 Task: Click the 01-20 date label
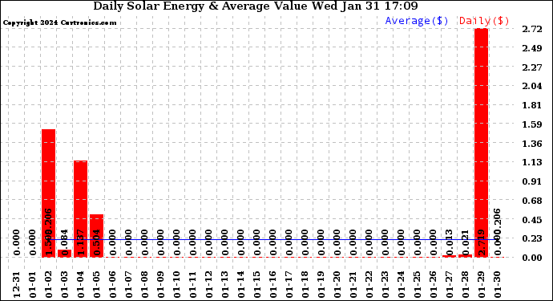point(337,284)
